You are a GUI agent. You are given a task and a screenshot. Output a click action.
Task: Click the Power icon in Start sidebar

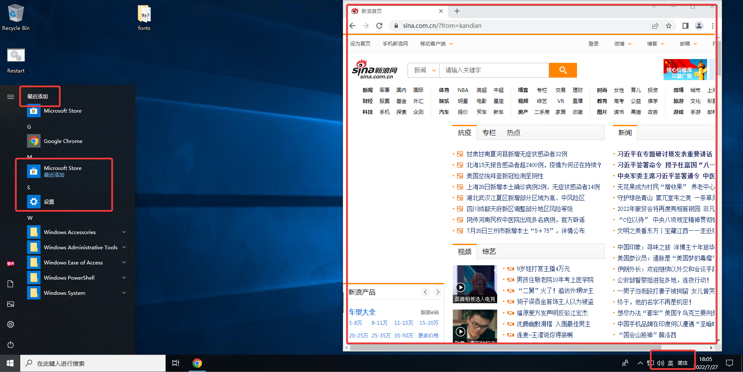11,345
